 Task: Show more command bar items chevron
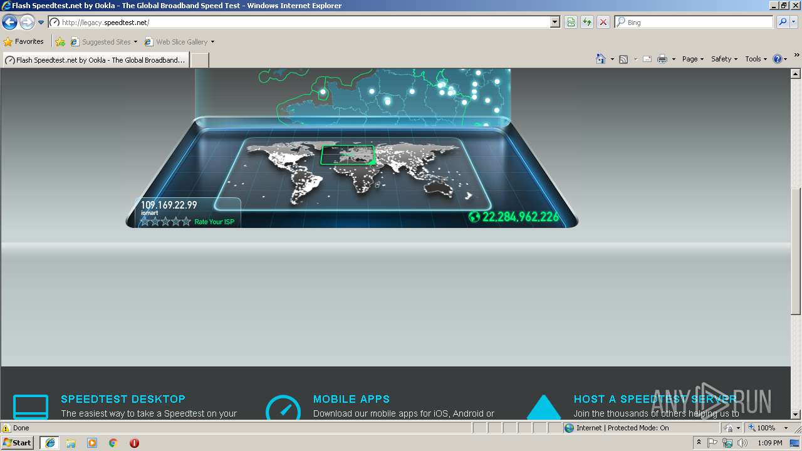pos(797,55)
